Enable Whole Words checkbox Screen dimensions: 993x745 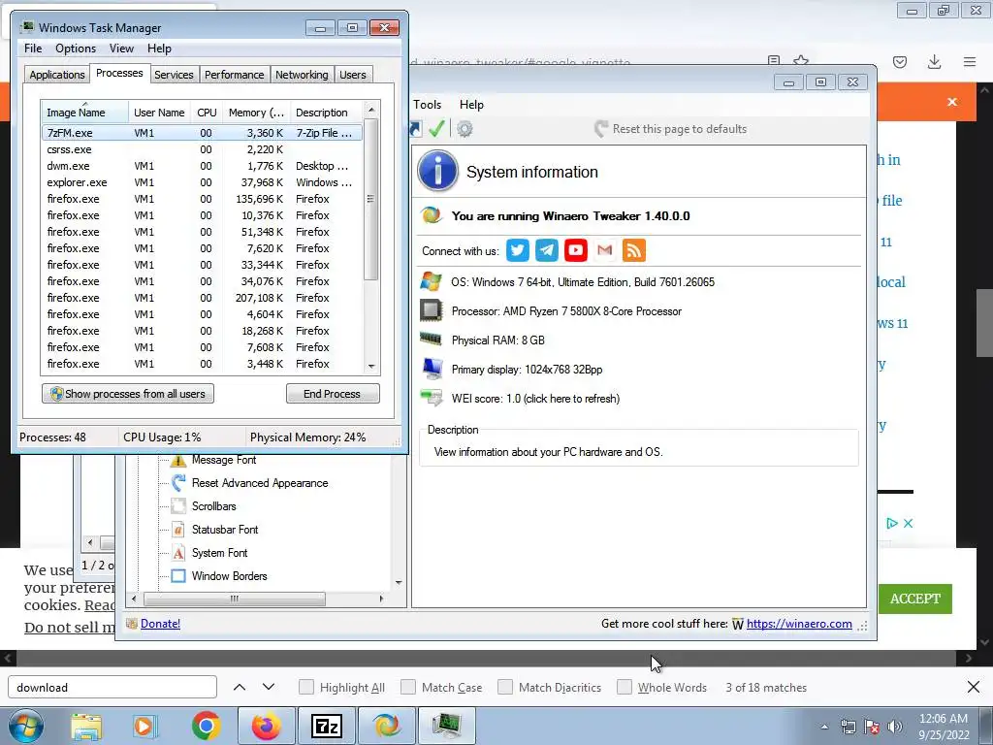[625, 687]
